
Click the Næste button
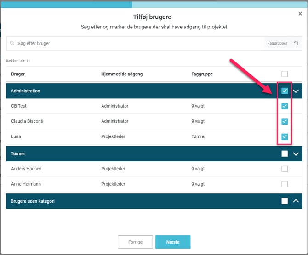173,242
